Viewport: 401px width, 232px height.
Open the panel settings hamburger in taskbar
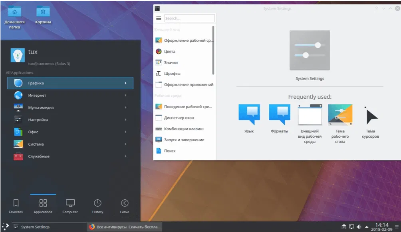(397, 227)
